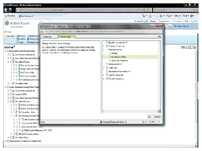Click the Wolters Kluwer logo
Image resolution: width=202 pixels, height=151 pixels.
coord(17,24)
